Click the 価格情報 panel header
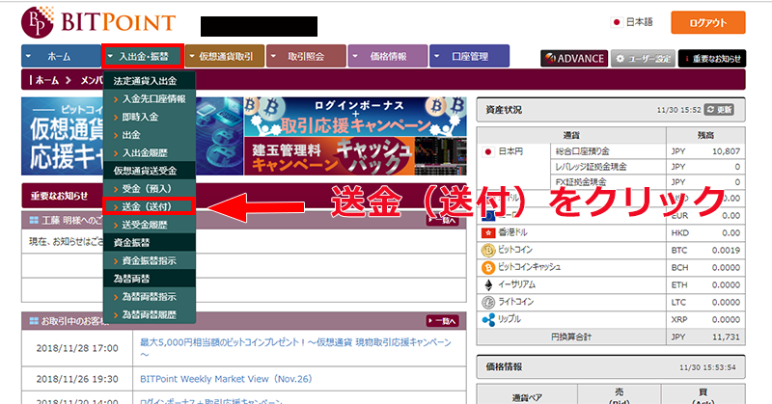 (x=611, y=367)
